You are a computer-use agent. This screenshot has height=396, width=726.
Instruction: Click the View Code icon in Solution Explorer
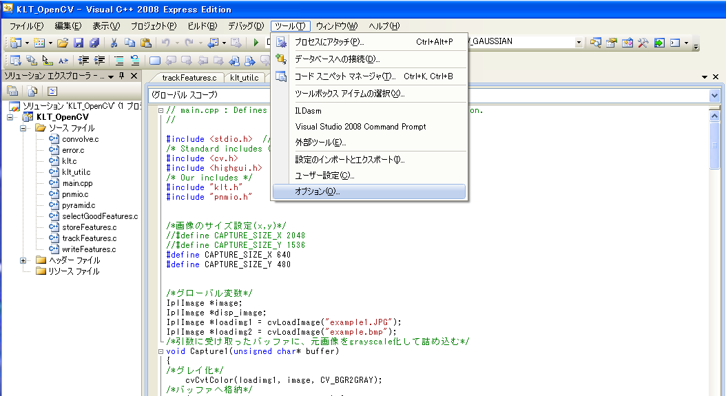(x=52, y=91)
